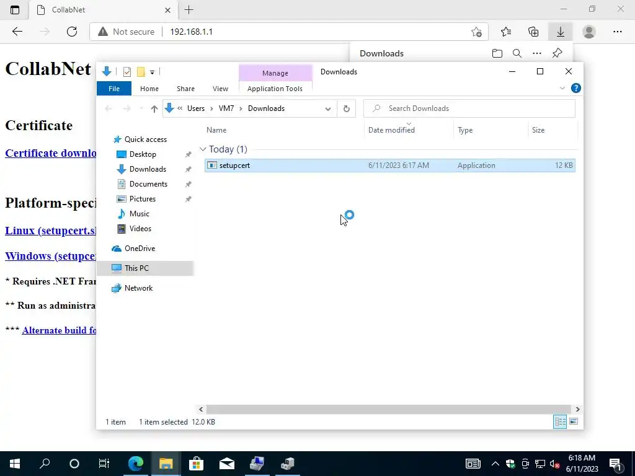
Task: Open Explorer help question mark icon
Action: [576, 88]
